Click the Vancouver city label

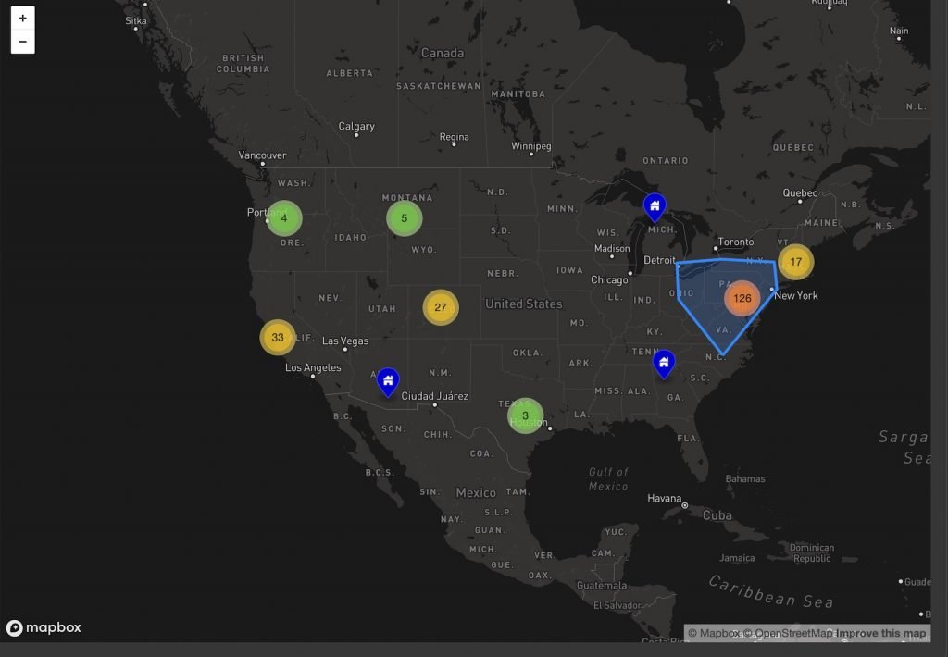[262, 155]
